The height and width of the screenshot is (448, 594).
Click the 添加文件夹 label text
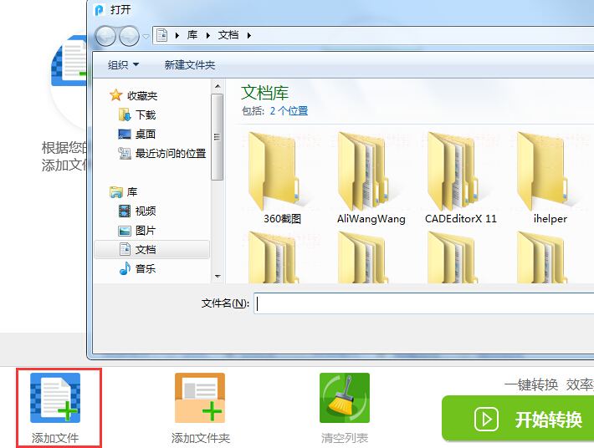(x=201, y=438)
